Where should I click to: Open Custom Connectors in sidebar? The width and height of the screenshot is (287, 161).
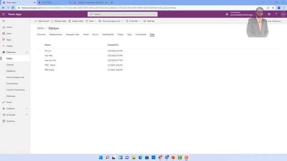[15, 90]
